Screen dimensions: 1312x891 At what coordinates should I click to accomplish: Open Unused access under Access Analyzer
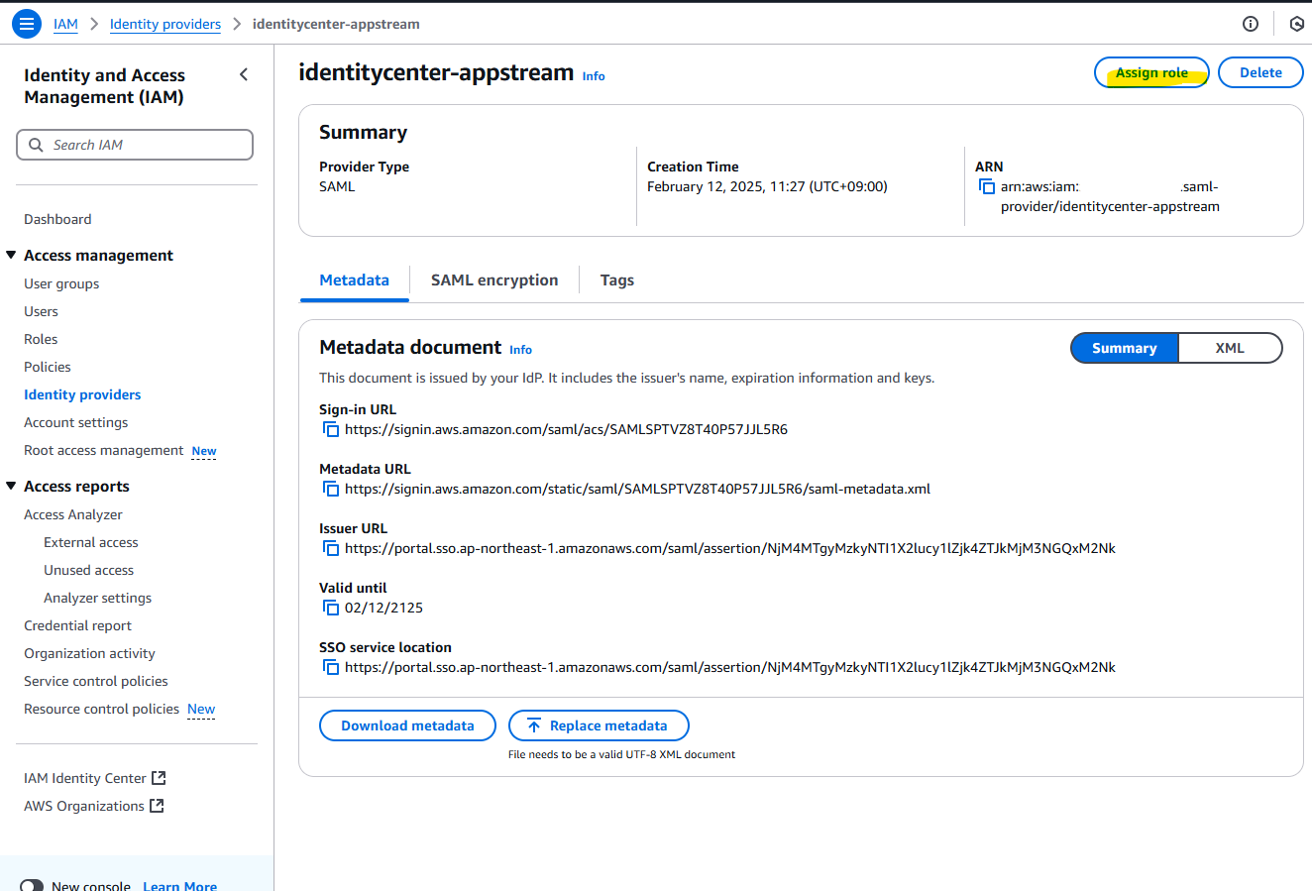(88, 570)
